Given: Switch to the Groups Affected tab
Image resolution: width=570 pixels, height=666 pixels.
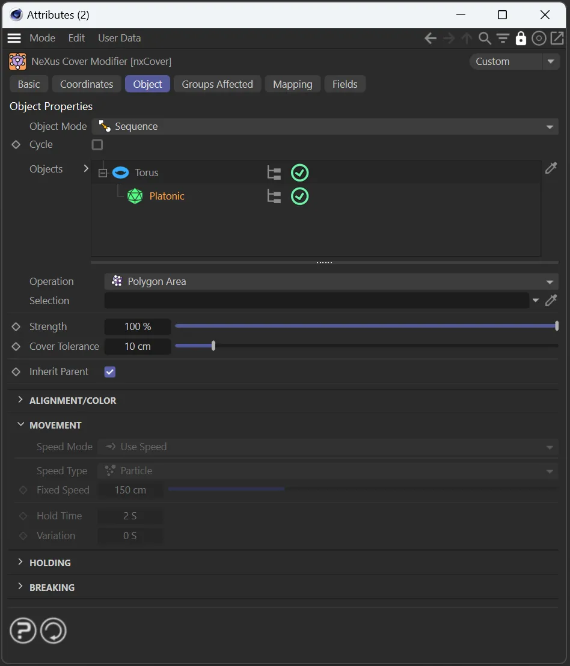Looking at the screenshot, I should pyautogui.click(x=217, y=84).
